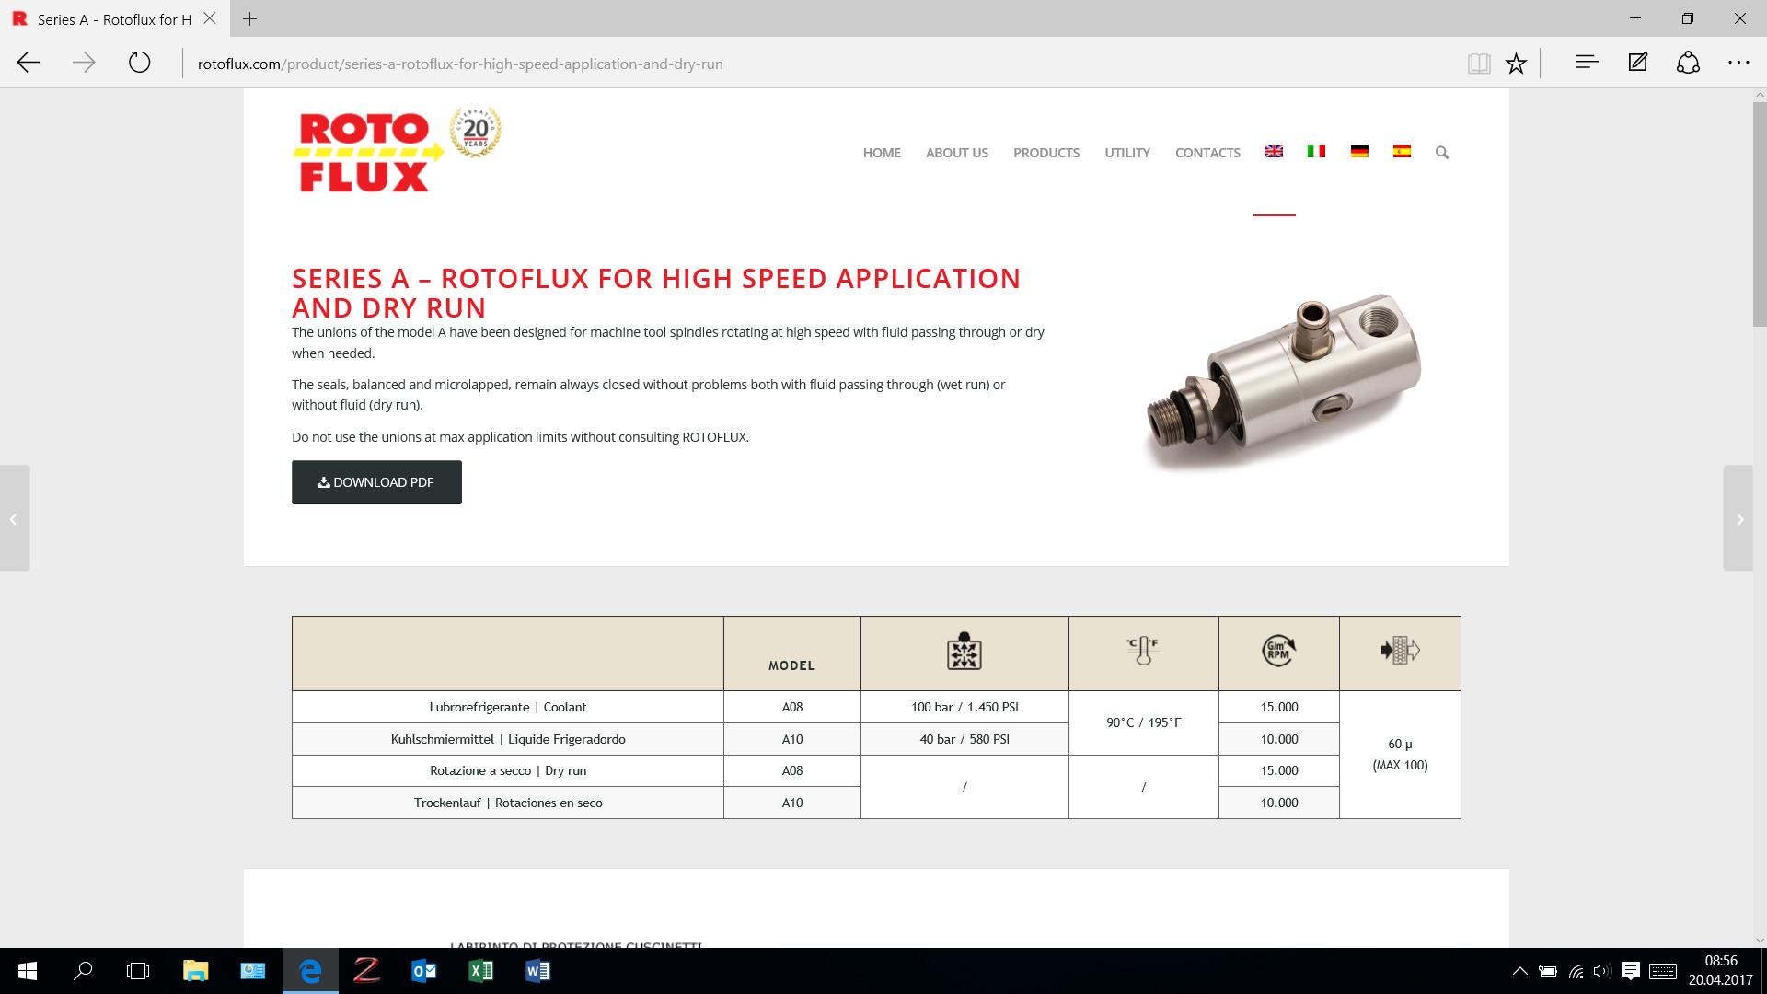
Task: Open the Make a Web Note icon
Action: pyautogui.click(x=1637, y=62)
